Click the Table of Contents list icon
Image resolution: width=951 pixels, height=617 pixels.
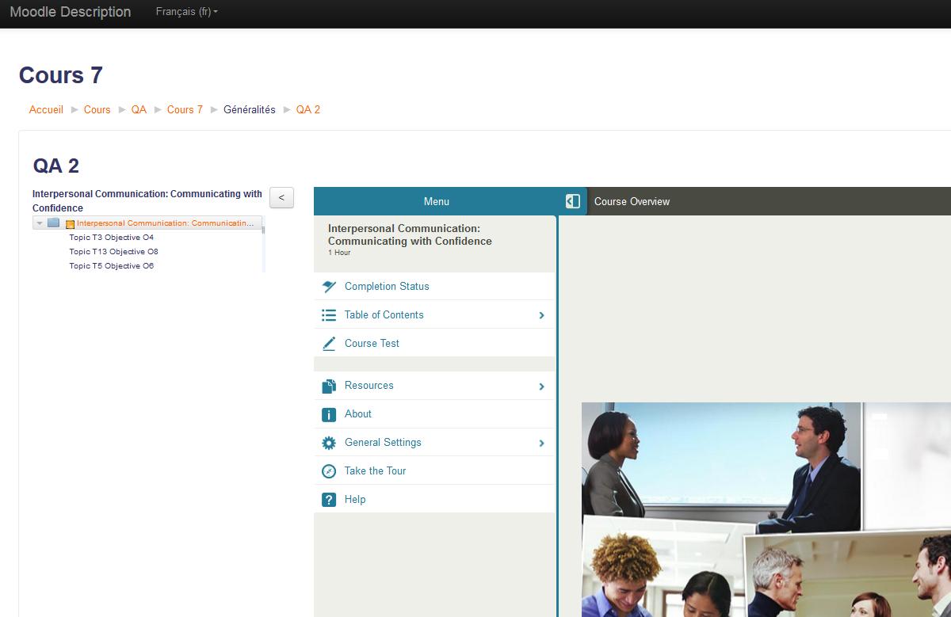[x=329, y=314]
